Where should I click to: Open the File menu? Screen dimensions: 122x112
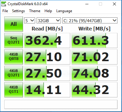(5, 11)
